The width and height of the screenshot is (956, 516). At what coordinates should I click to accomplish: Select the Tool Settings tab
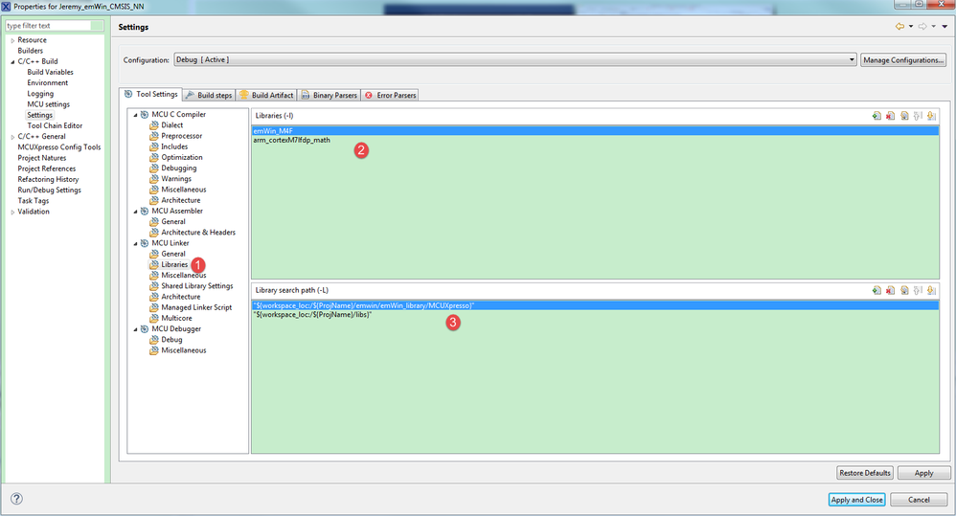[150, 94]
